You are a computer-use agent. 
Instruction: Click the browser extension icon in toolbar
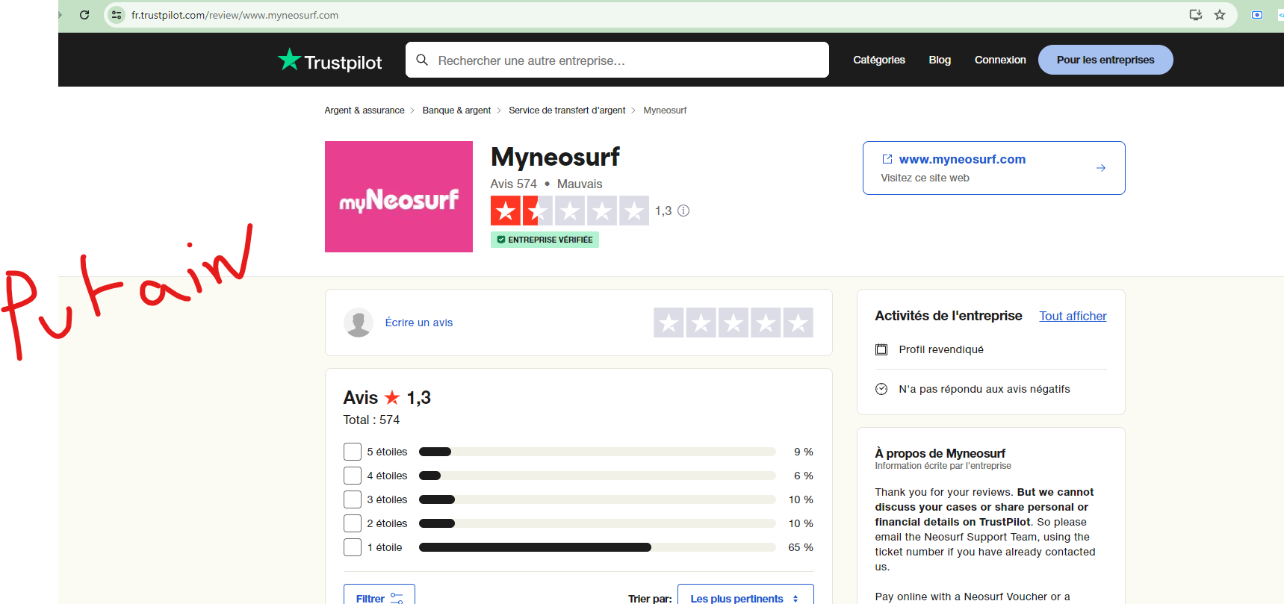[x=1257, y=15]
